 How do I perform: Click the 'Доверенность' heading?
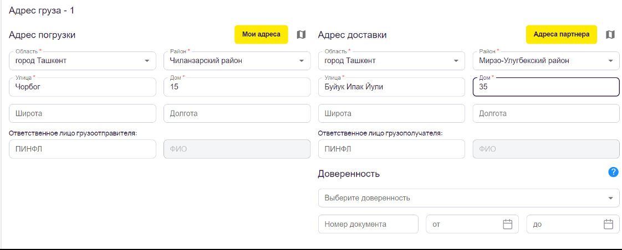pos(349,173)
